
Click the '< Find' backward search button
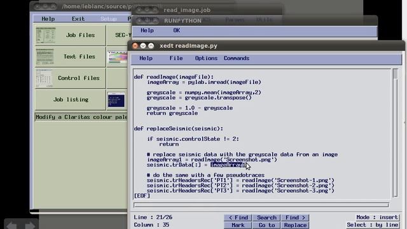[238, 218]
